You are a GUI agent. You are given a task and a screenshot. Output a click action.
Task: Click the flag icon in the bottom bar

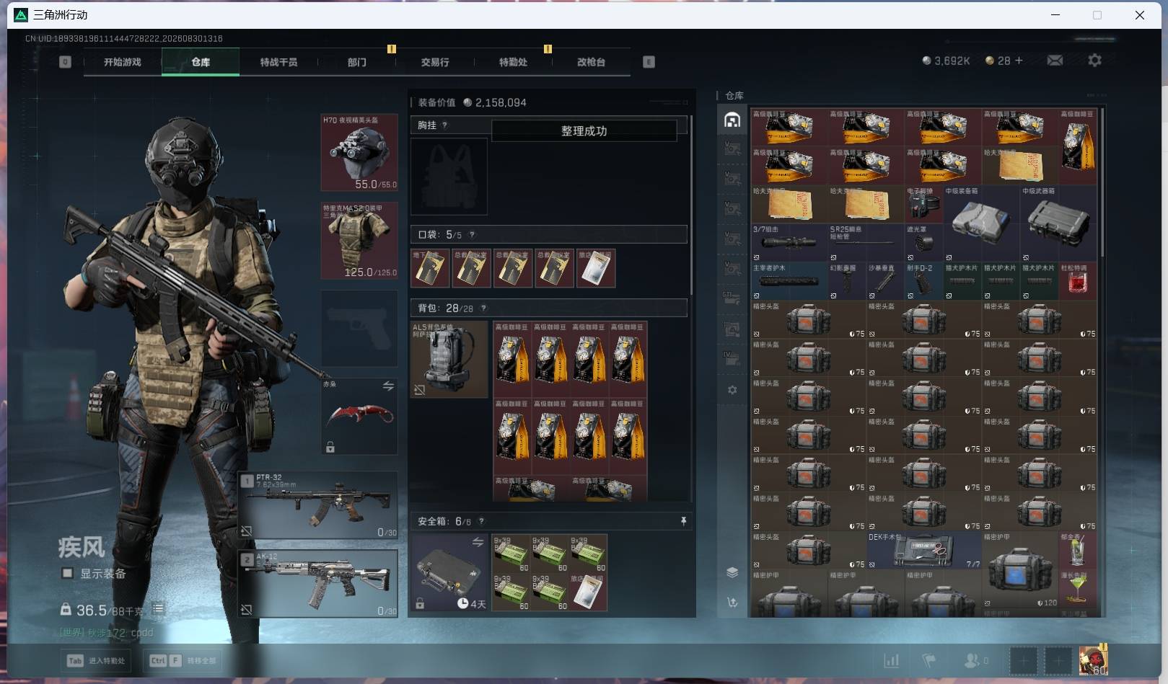pos(929,660)
